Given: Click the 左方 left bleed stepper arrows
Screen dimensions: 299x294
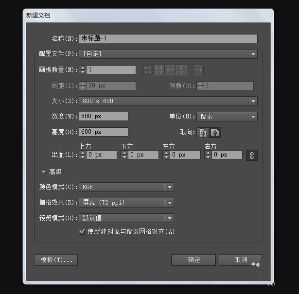Looking at the screenshot, I should pyautogui.click(x=166, y=155).
